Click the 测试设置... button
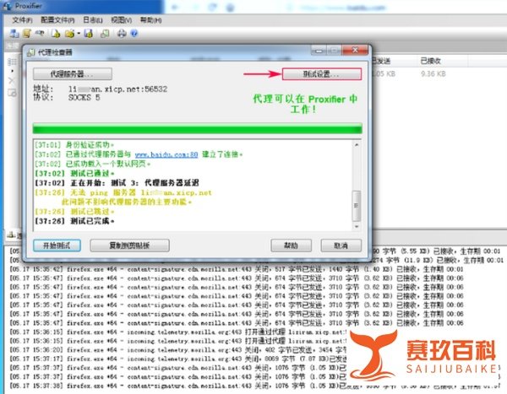 pos(322,74)
